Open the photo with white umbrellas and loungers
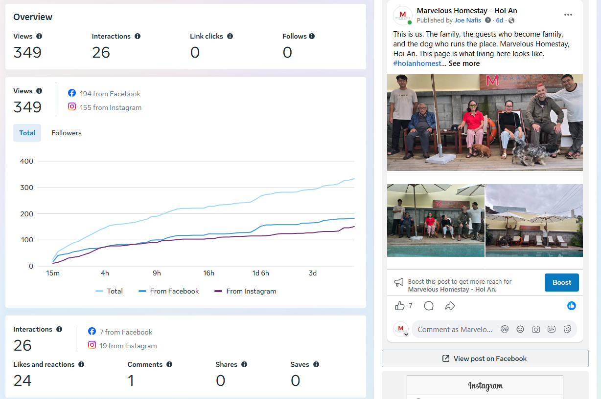 click(x=534, y=220)
